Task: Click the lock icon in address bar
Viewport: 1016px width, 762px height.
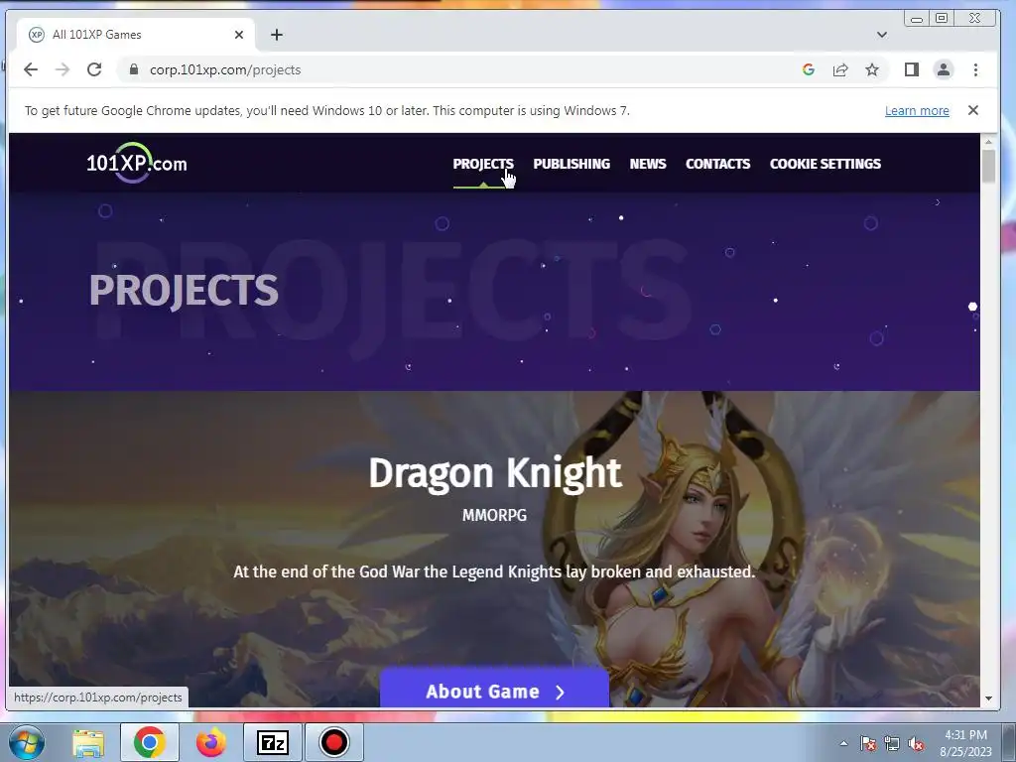Action: [134, 69]
